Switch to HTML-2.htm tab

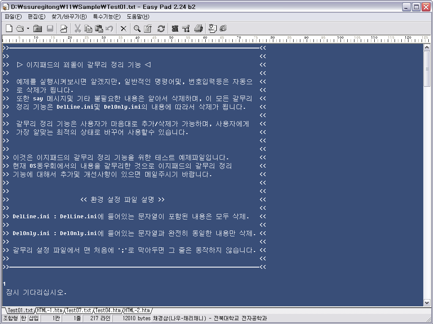point(137,310)
